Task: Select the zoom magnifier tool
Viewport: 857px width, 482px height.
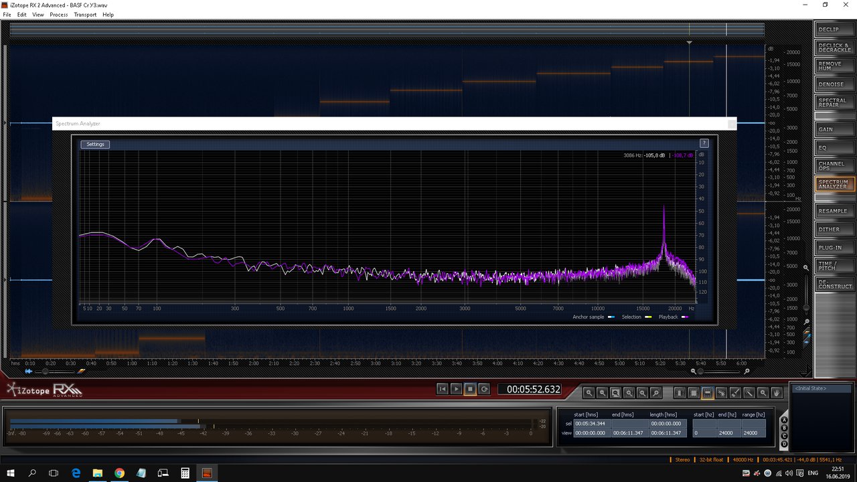Action: tap(763, 393)
